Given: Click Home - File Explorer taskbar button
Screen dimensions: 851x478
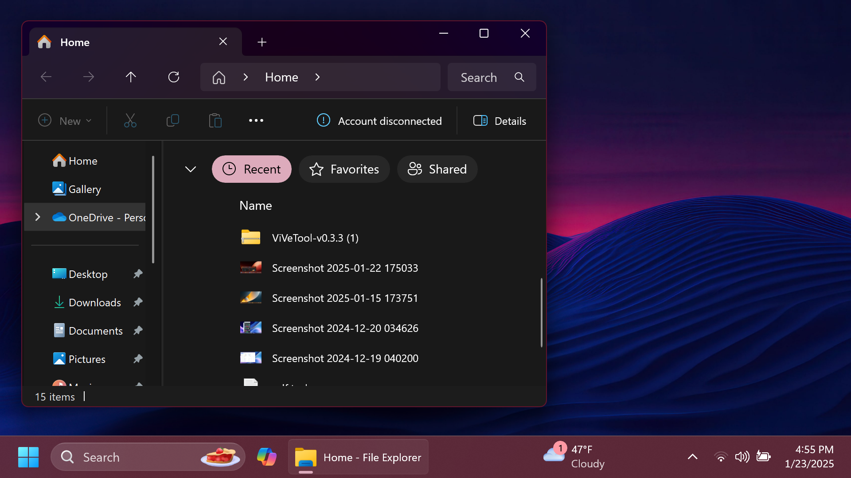Looking at the screenshot, I should tap(358, 457).
